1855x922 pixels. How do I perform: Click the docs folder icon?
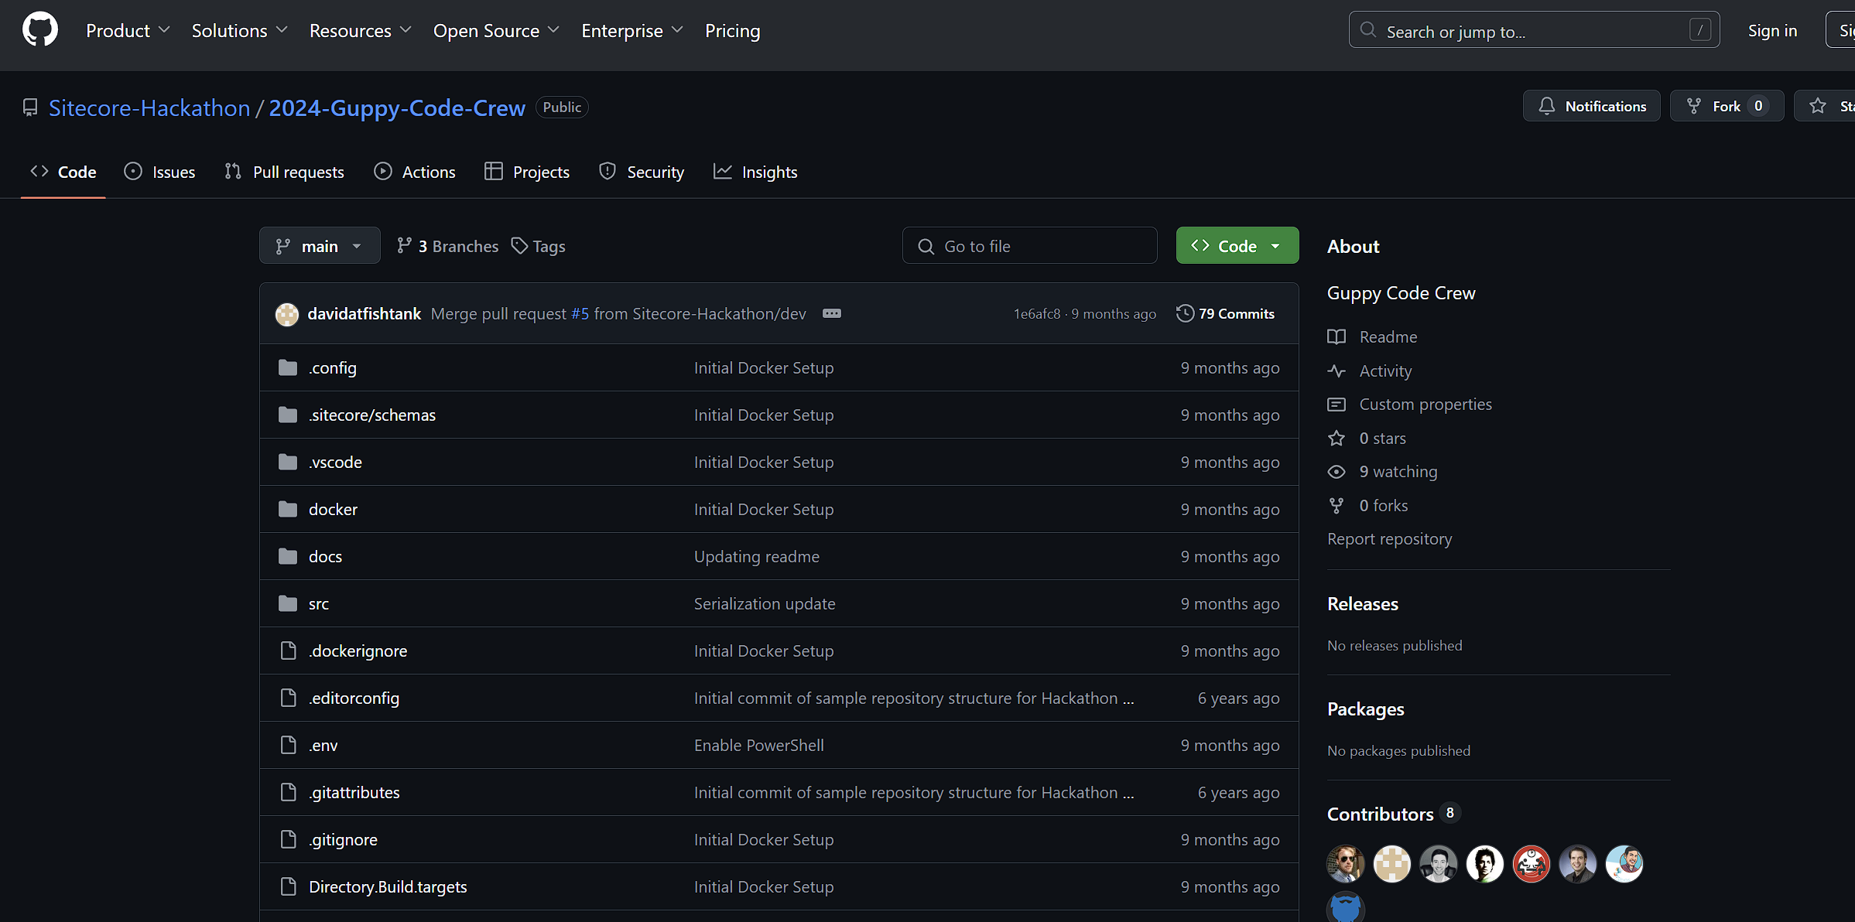point(288,556)
